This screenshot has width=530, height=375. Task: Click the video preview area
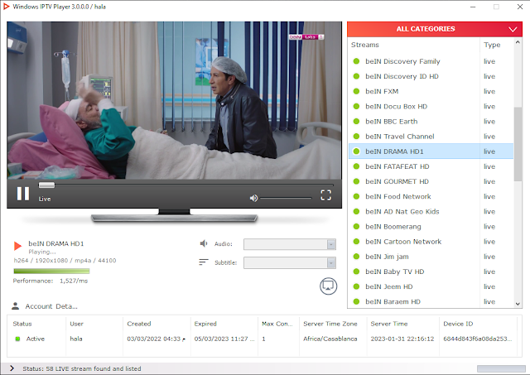pyautogui.click(x=174, y=101)
